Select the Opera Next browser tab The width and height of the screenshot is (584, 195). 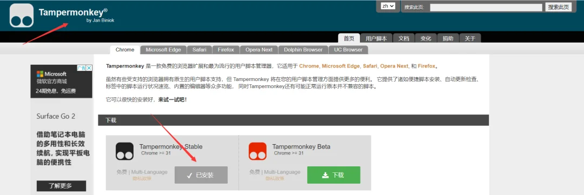259,50
